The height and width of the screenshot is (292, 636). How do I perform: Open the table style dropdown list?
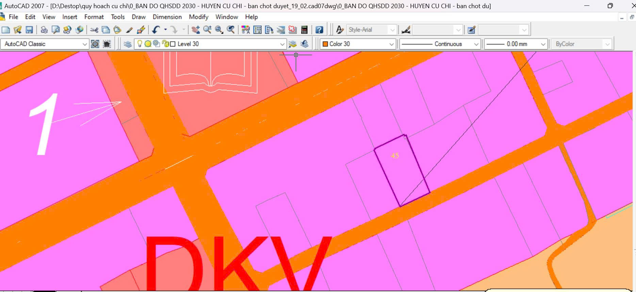(x=524, y=30)
